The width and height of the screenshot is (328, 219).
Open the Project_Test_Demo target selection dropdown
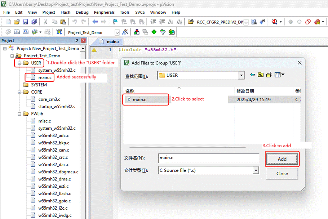point(117,33)
